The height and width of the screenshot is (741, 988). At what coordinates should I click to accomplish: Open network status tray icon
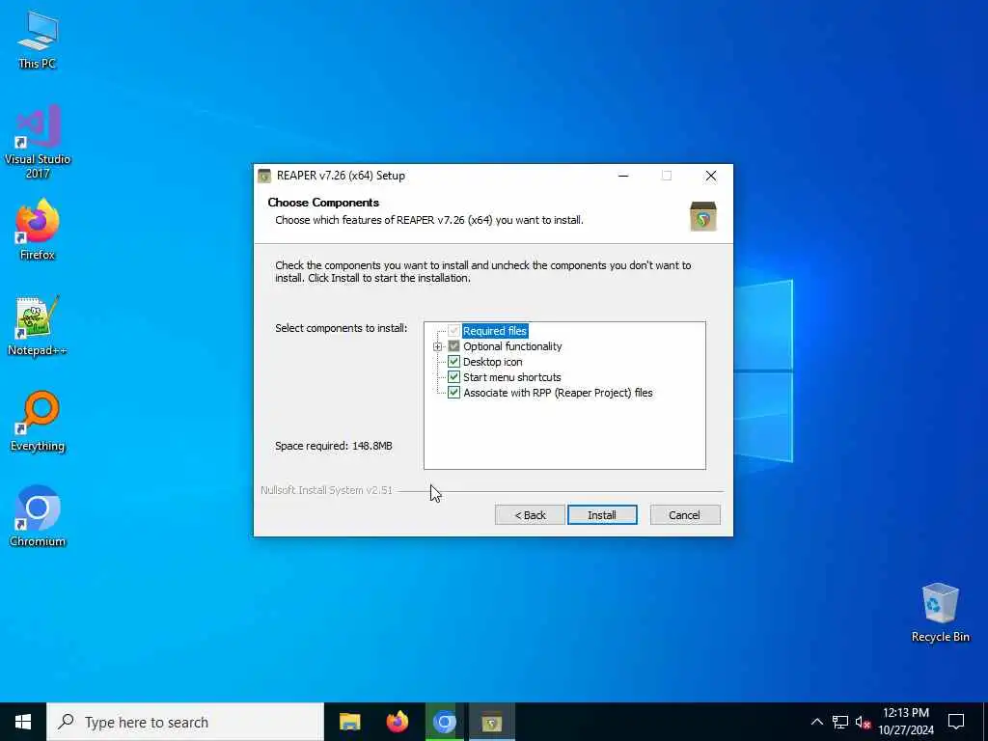[840, 722]
